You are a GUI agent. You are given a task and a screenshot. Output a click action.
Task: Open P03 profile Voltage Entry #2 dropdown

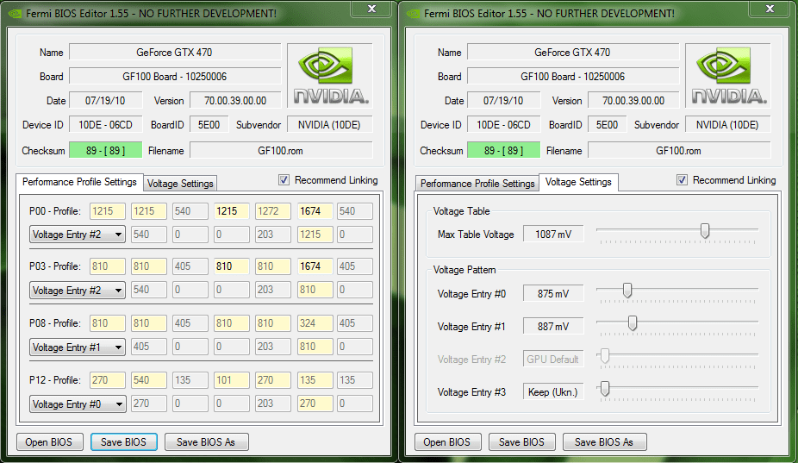(78, 291)
